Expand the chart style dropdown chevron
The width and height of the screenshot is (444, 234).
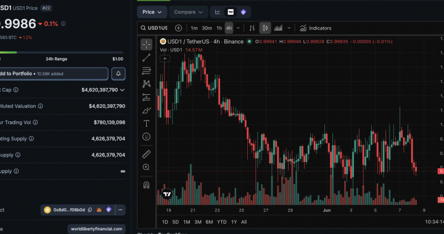pyautogui.click(x=289, y=28)
